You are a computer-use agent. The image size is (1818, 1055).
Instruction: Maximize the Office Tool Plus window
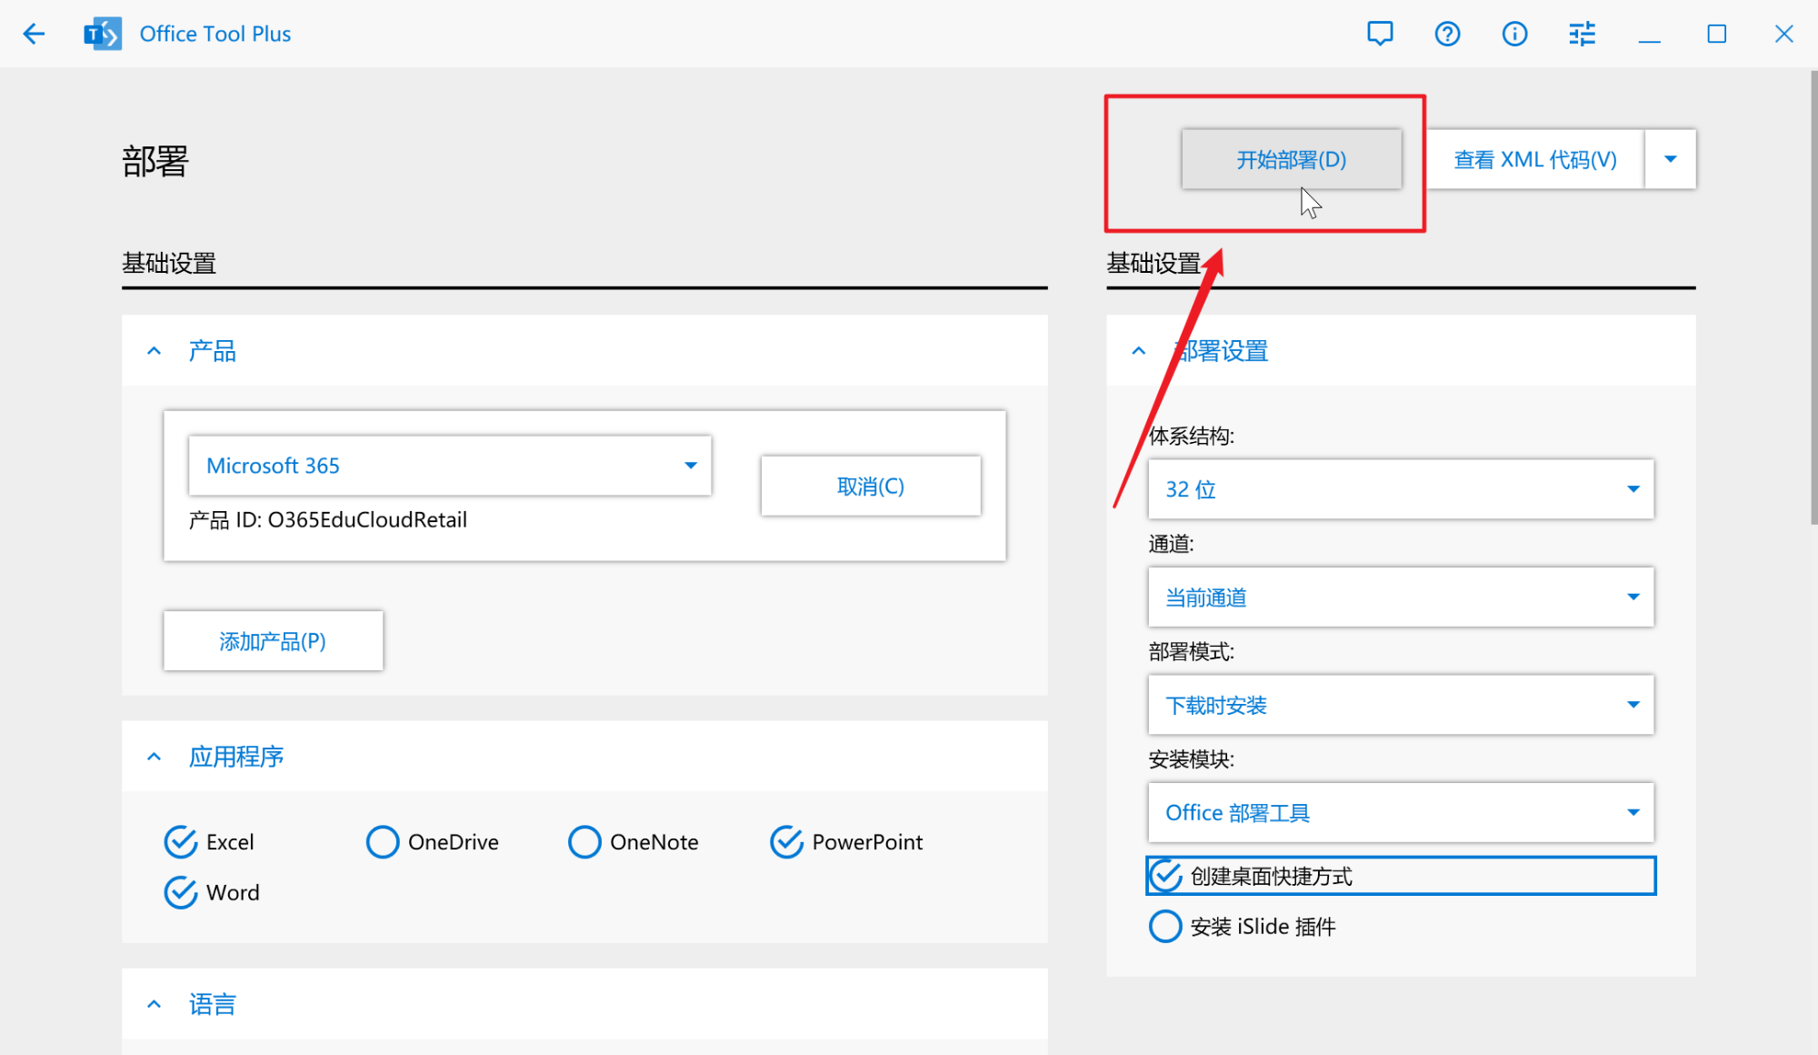coord(1716,34)
